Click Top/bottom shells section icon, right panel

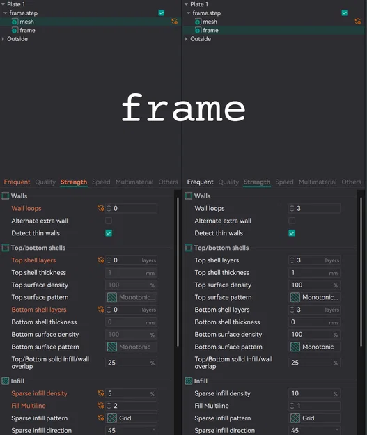click(x=189, y=248)
